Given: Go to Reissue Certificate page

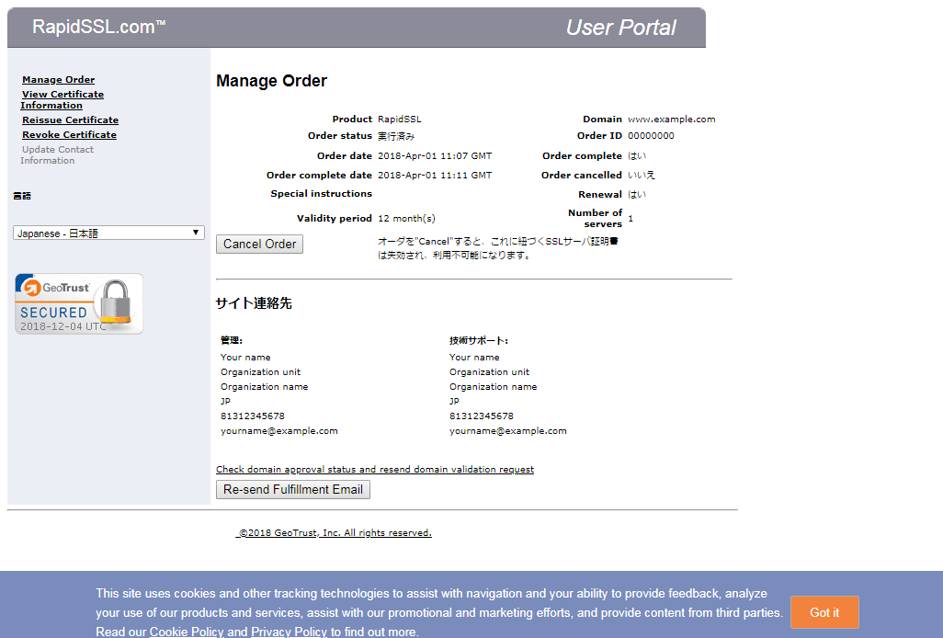Looking at the screenshot, I should click(x=71, y=120).
